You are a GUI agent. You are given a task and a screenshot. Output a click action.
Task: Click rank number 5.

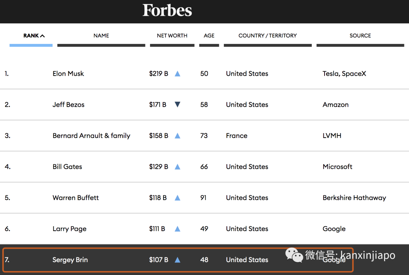[x=7, y=197]
